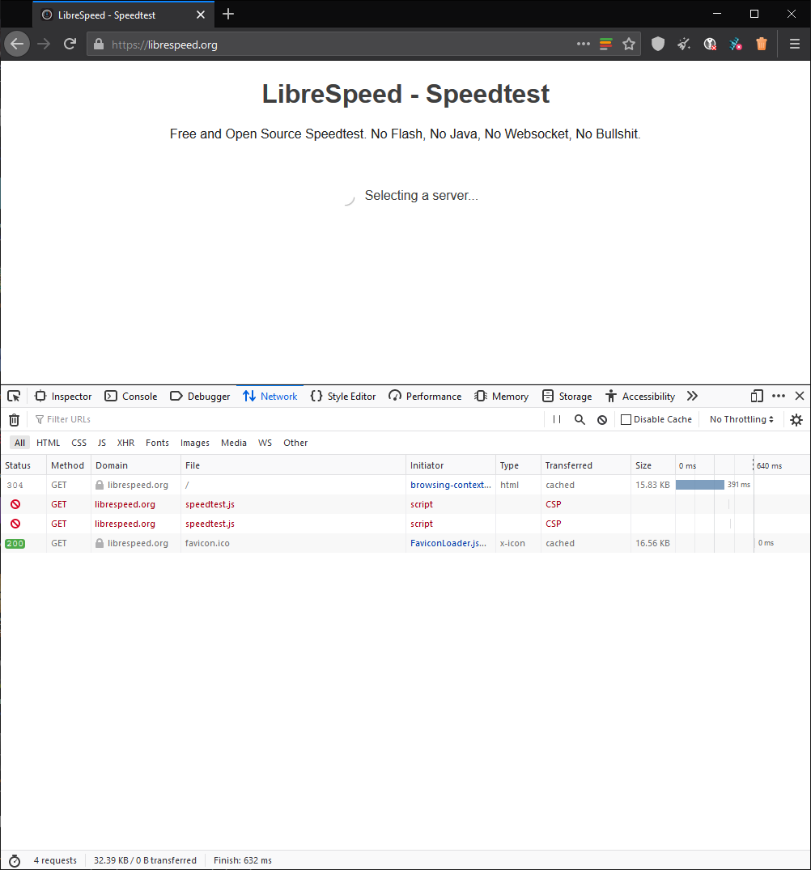The width and height of the screenshot is (811, 870).
Task: Open the network request search panel
Action: [x=579, y=419]
